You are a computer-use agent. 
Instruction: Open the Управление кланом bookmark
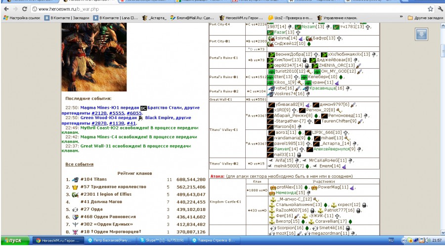tap(337, 18)
